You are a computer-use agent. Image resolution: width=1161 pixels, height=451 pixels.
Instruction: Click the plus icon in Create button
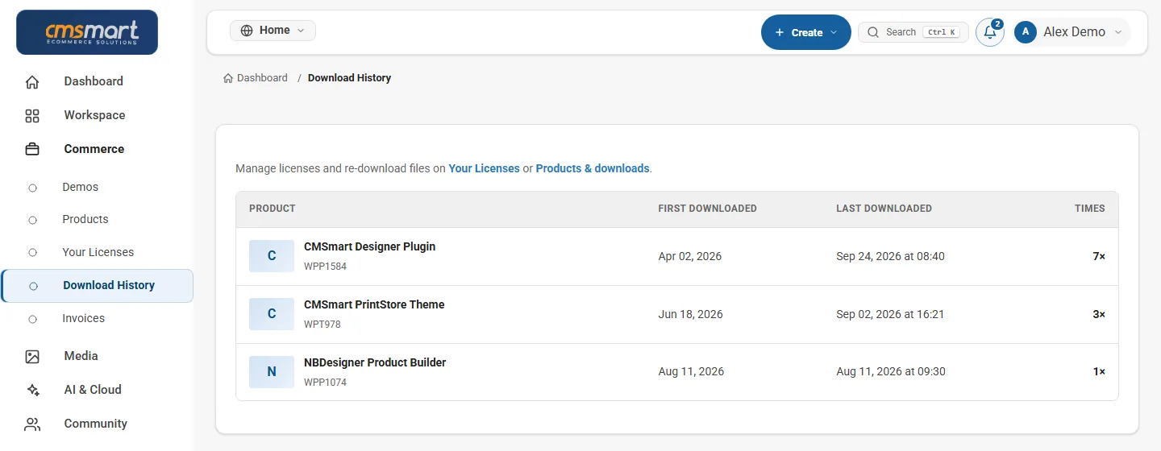[x=779, y=32]
